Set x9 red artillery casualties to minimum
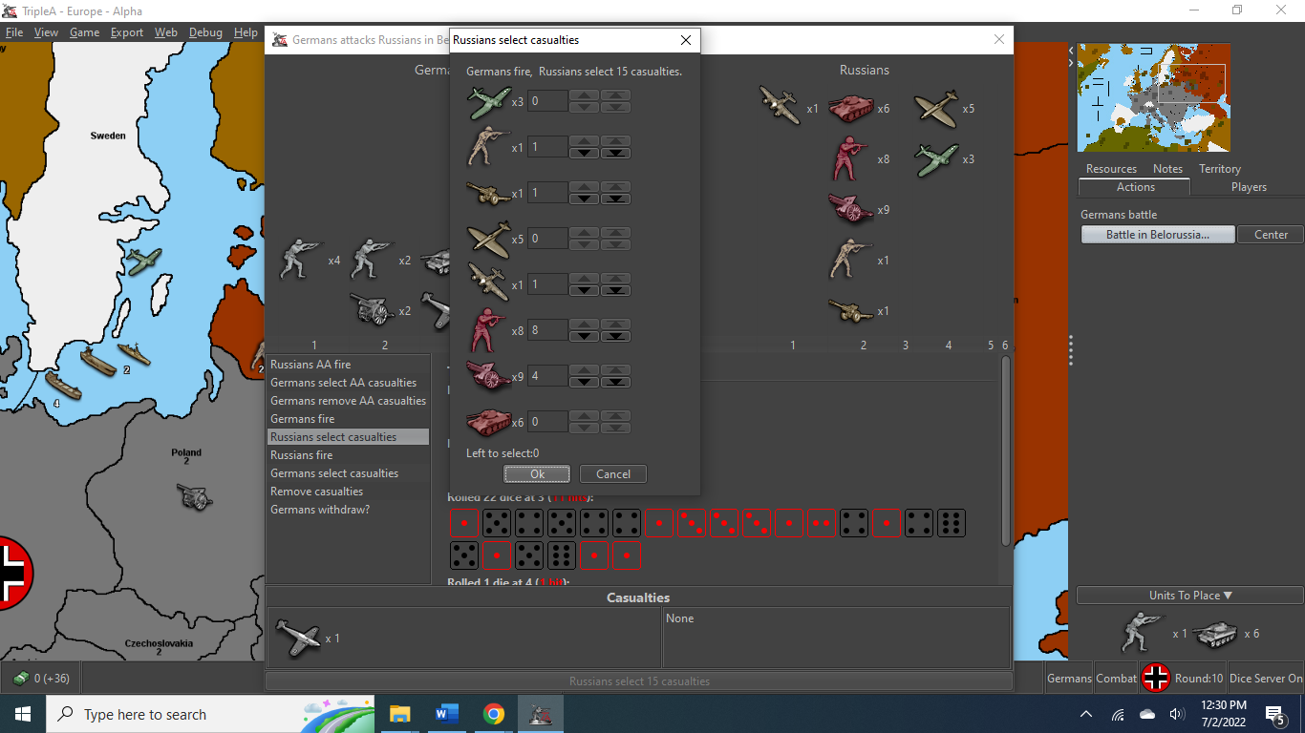 616,382
